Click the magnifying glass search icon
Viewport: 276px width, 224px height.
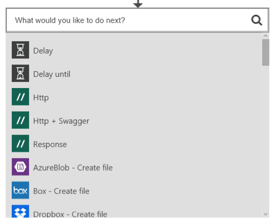point(256,20)
